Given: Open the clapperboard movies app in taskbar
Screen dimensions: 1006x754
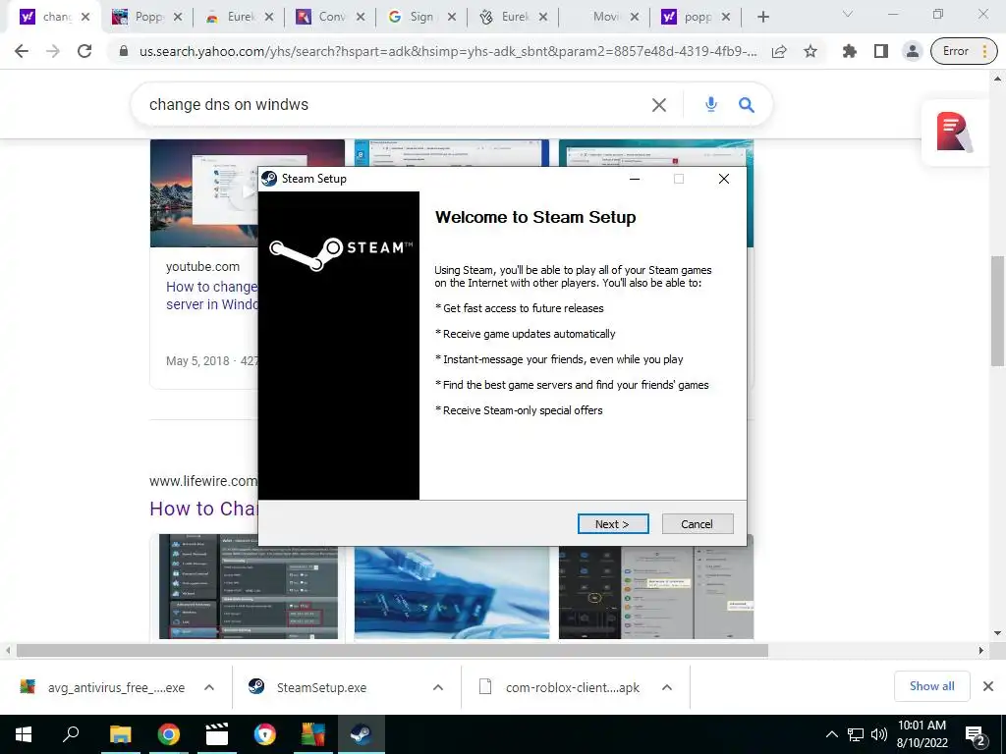Looking at the screenshot, I should click(x=217, y=734).
